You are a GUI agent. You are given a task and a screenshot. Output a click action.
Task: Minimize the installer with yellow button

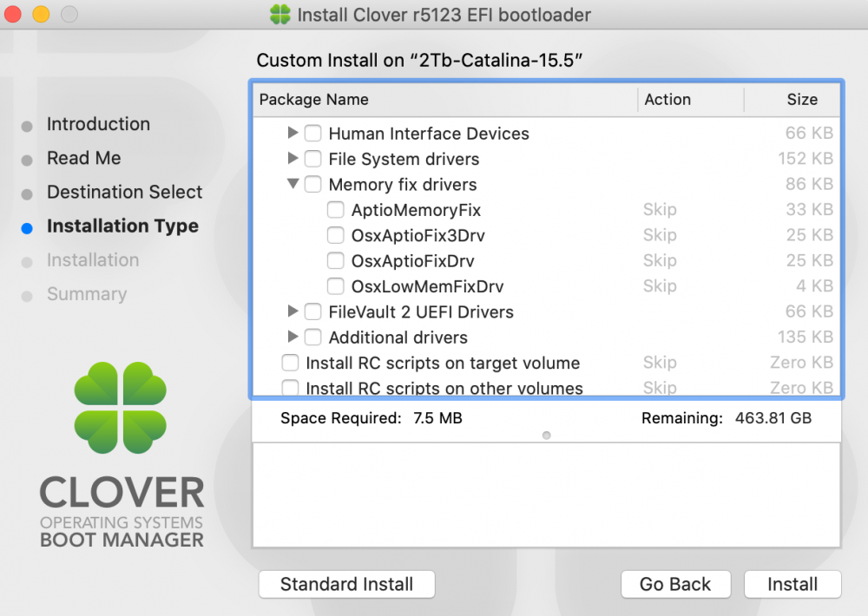click(x=41, y=15)
